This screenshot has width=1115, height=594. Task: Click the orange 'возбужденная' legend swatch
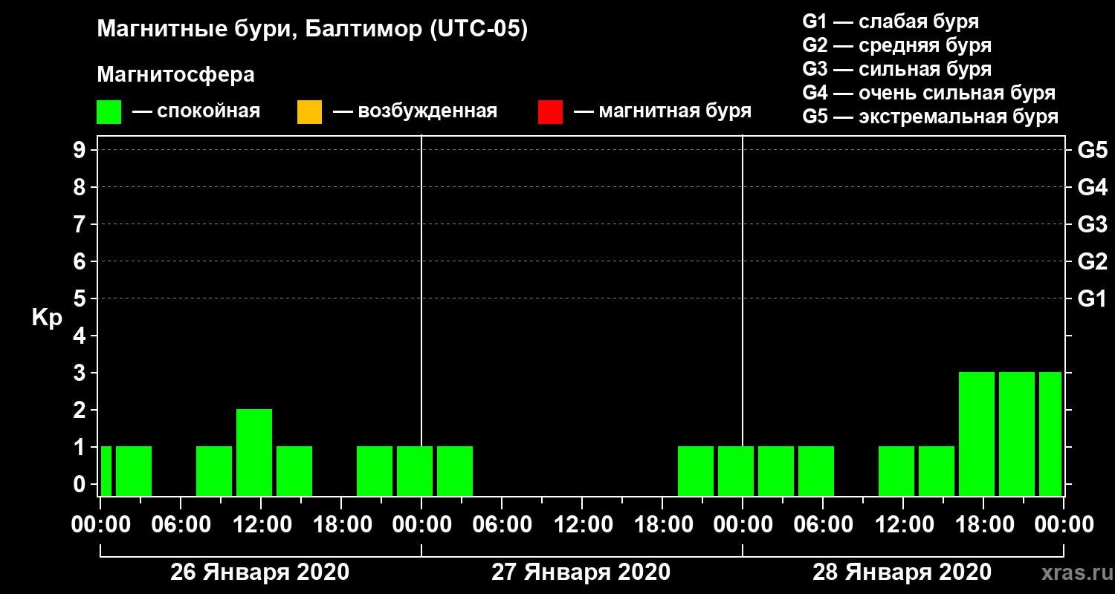coord(309,112)
